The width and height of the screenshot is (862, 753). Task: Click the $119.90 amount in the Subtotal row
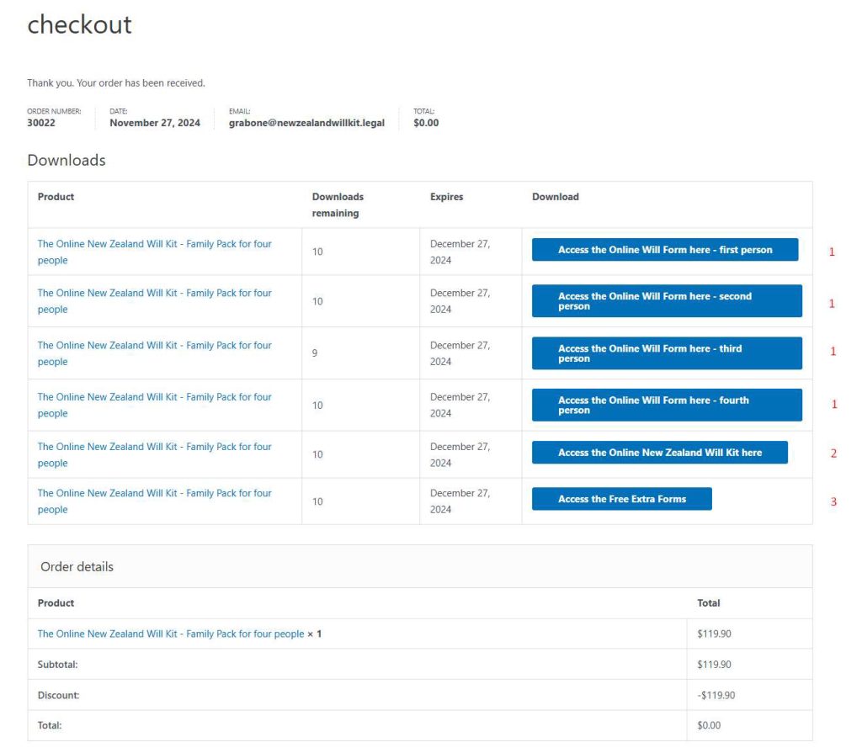click(x=714, y=665)
